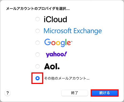
Task: Click the purple yahoo wordmark
Action: click(x=56, y=54)
